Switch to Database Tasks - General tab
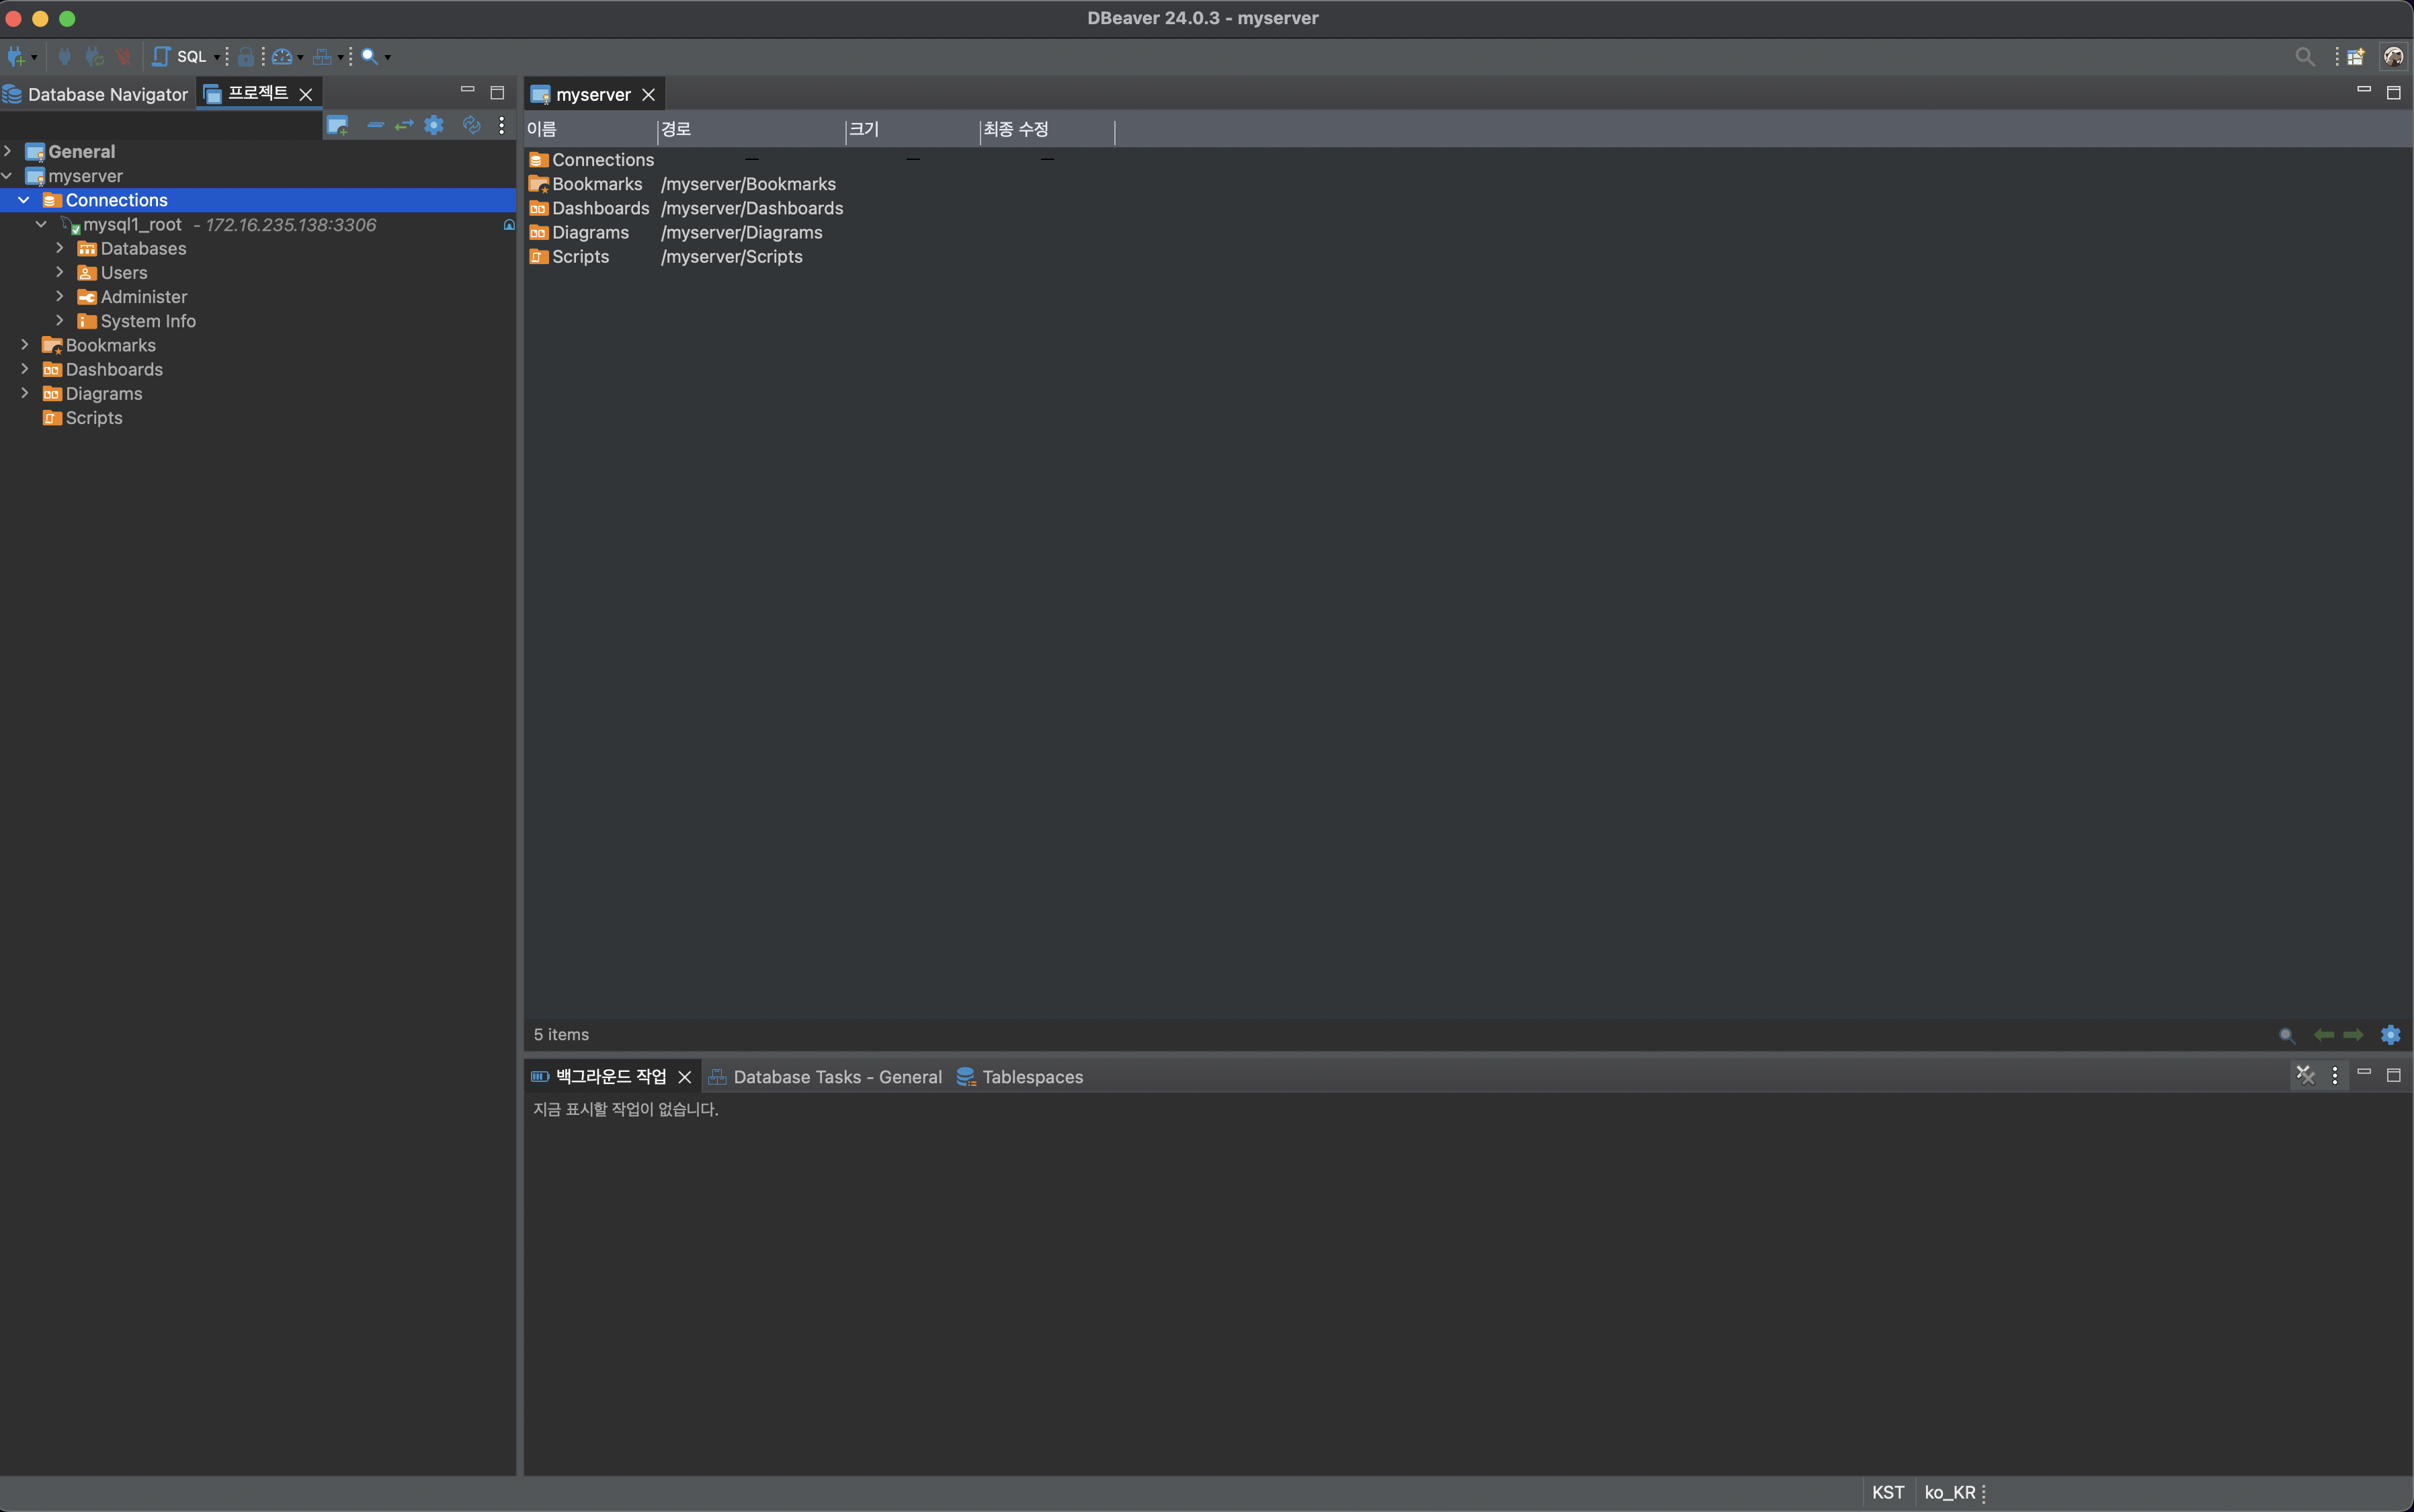The image size is (2414, 1512). [x=825, y=1077]
